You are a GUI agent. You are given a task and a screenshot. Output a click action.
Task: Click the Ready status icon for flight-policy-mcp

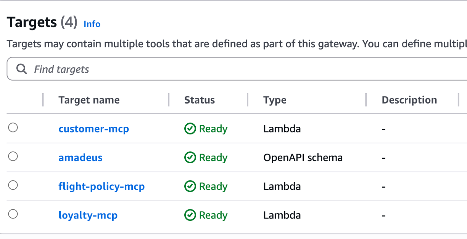tap(190, 186)
